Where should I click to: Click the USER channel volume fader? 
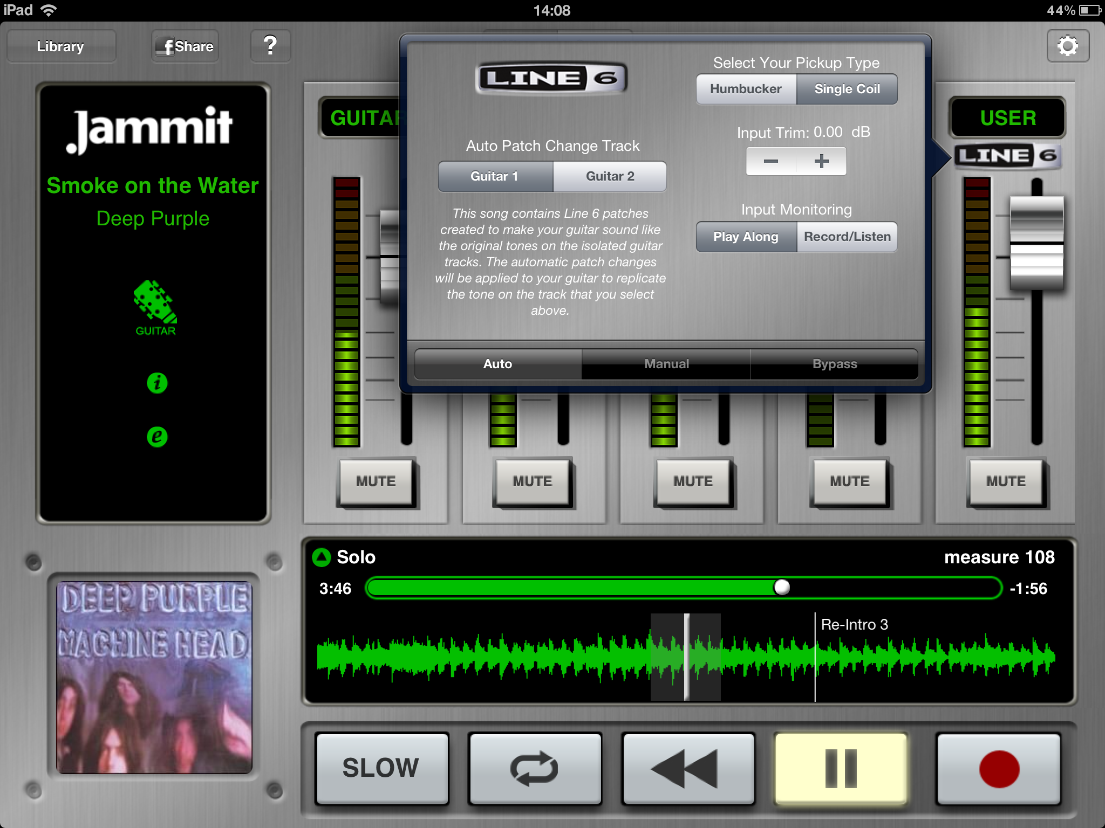click(1036, 244)
